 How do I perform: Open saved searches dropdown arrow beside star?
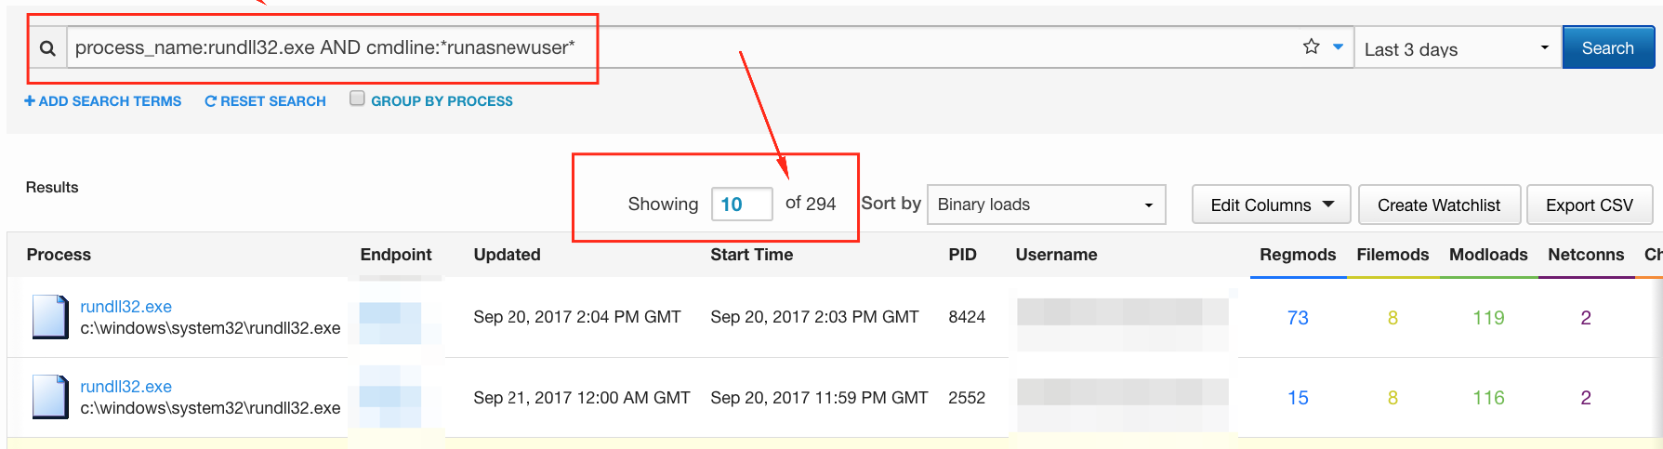pyautogui.click(x=1338, y=46)
